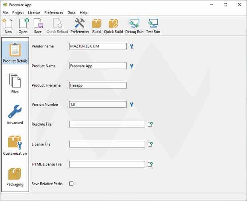Run Quick Build from the toolbar
The height and width of the screenshot is (201, 247).
113,26
